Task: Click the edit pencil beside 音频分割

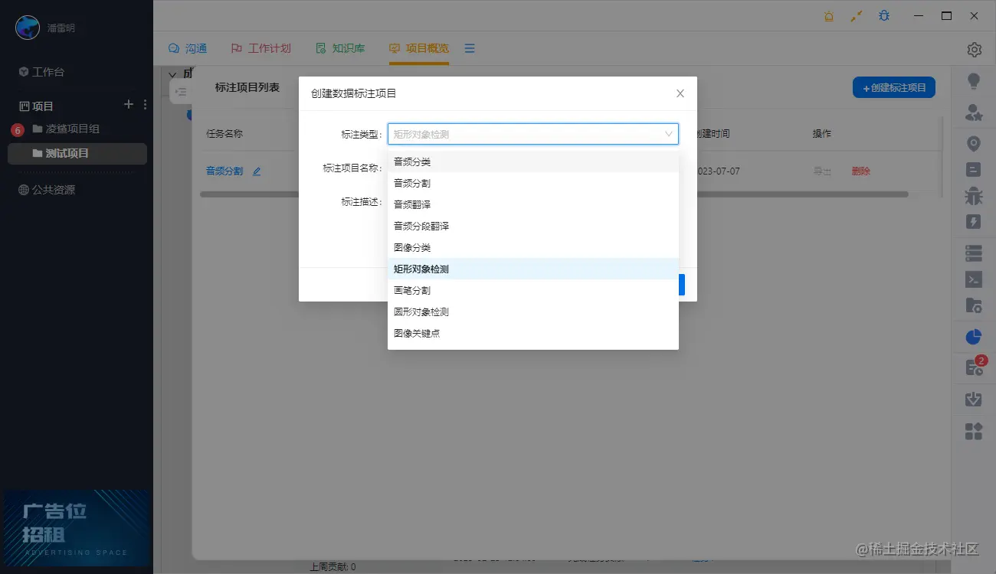Action: pos(257,171)
